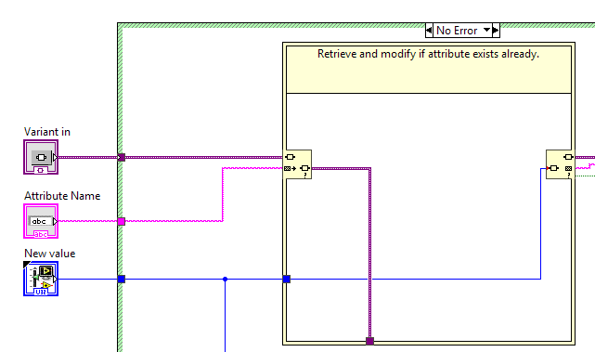Click the blue wire junction dot
This screenshot has width=595, height=352.
coord(225,280)
